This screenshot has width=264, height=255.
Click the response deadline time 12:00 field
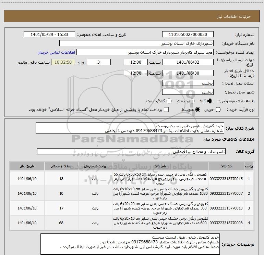pos(136,62)
